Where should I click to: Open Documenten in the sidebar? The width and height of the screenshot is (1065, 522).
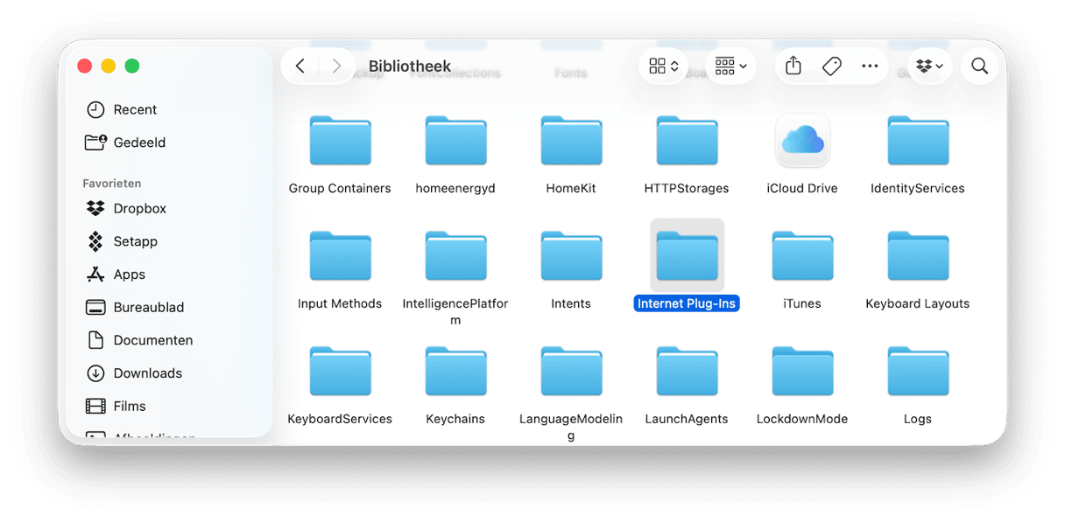[139, 340]
